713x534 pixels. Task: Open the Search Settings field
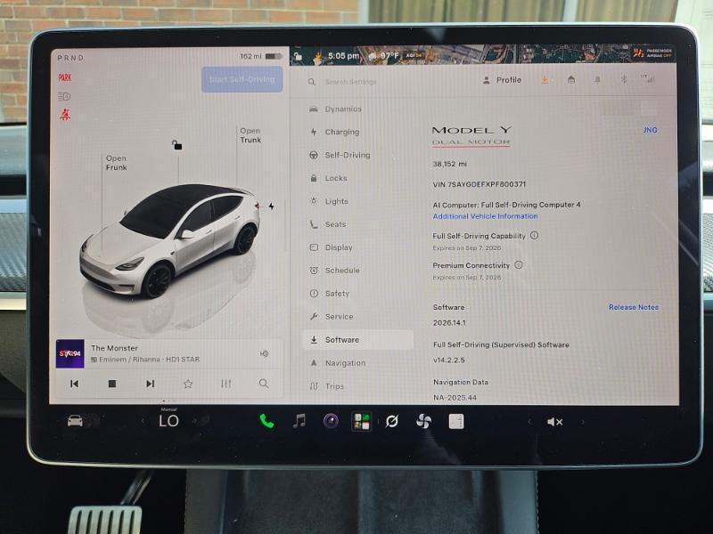click(350, 82)
